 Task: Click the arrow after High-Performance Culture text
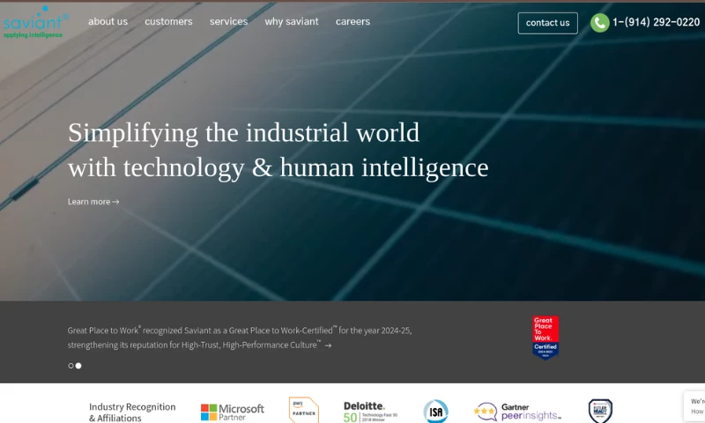(x=329, y=345)
